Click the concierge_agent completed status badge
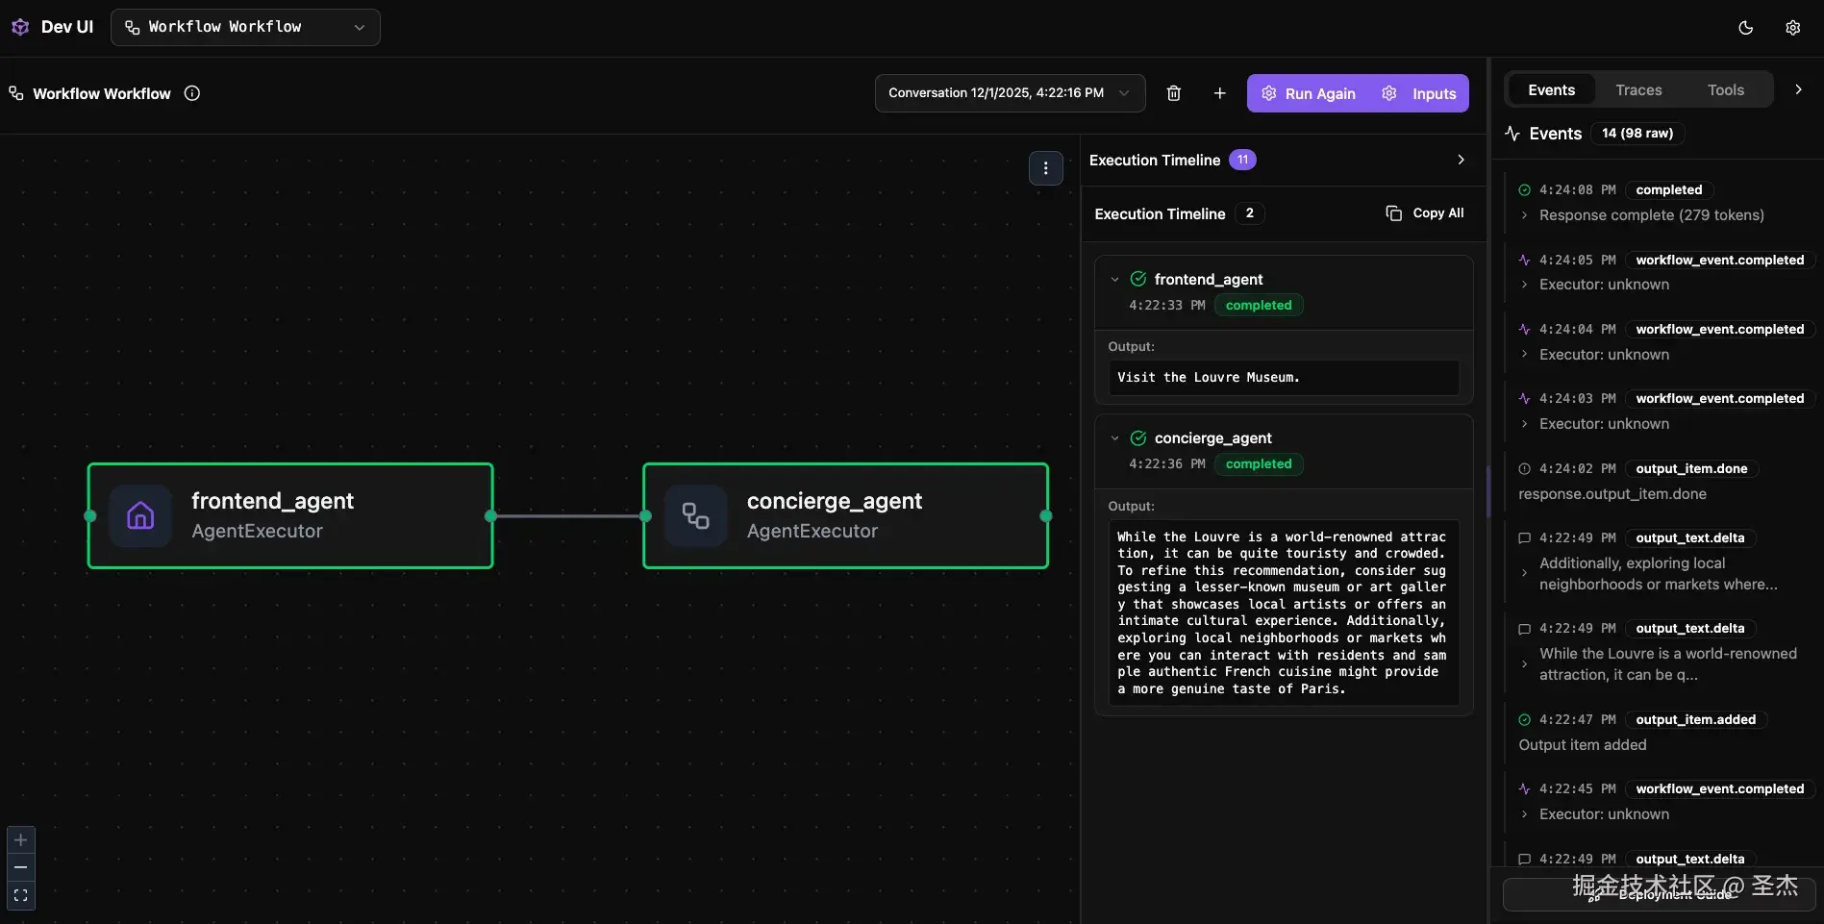 pyautogui.click(x=1259, y=463)
